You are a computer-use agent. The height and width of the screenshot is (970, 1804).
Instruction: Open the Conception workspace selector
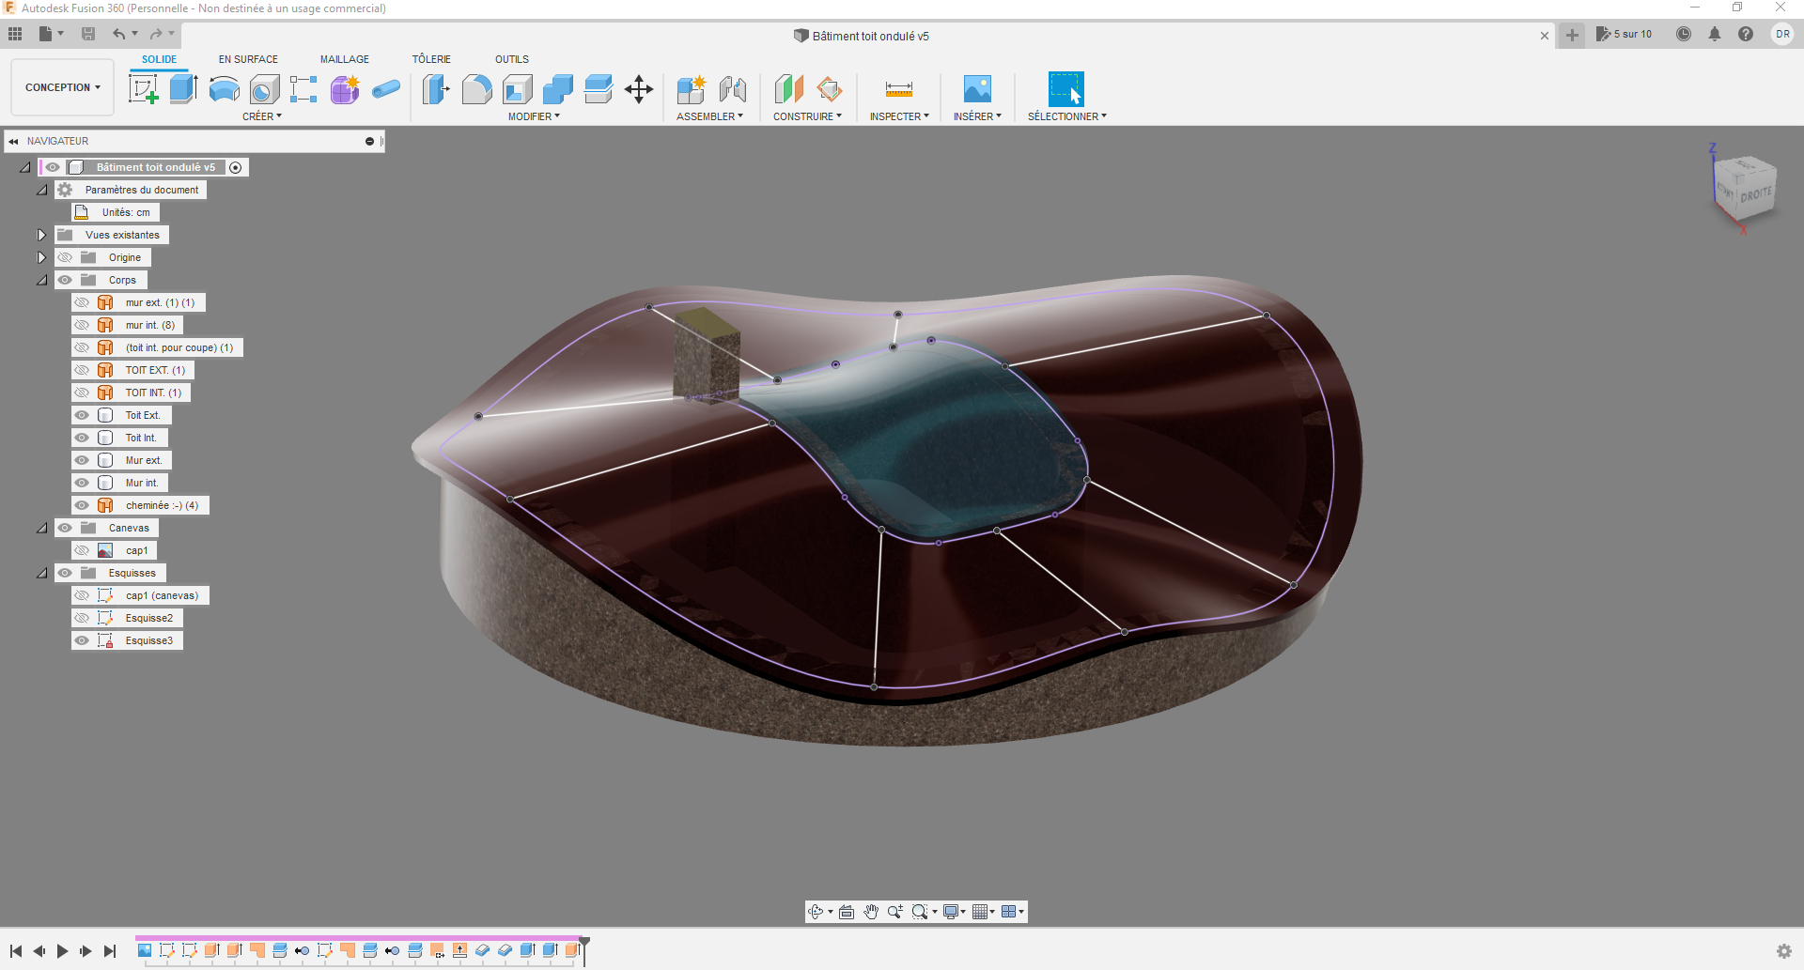pos(61,86)
